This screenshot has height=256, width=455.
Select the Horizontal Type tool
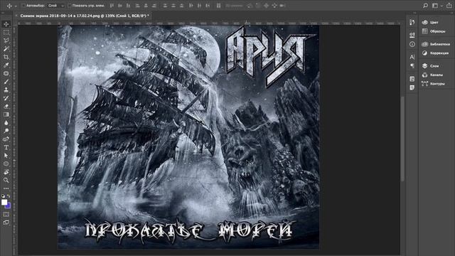[x=6, y=147]
